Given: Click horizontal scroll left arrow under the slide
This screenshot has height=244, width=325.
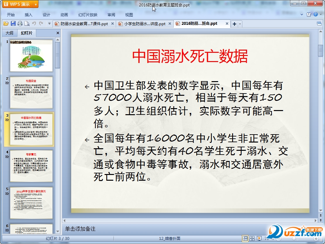Looking at the screenshot, I should (x=65, y=220).
